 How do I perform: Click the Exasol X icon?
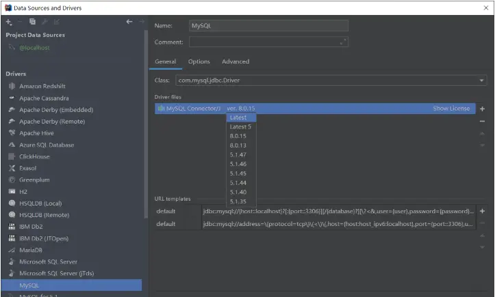tap(12, 168)
